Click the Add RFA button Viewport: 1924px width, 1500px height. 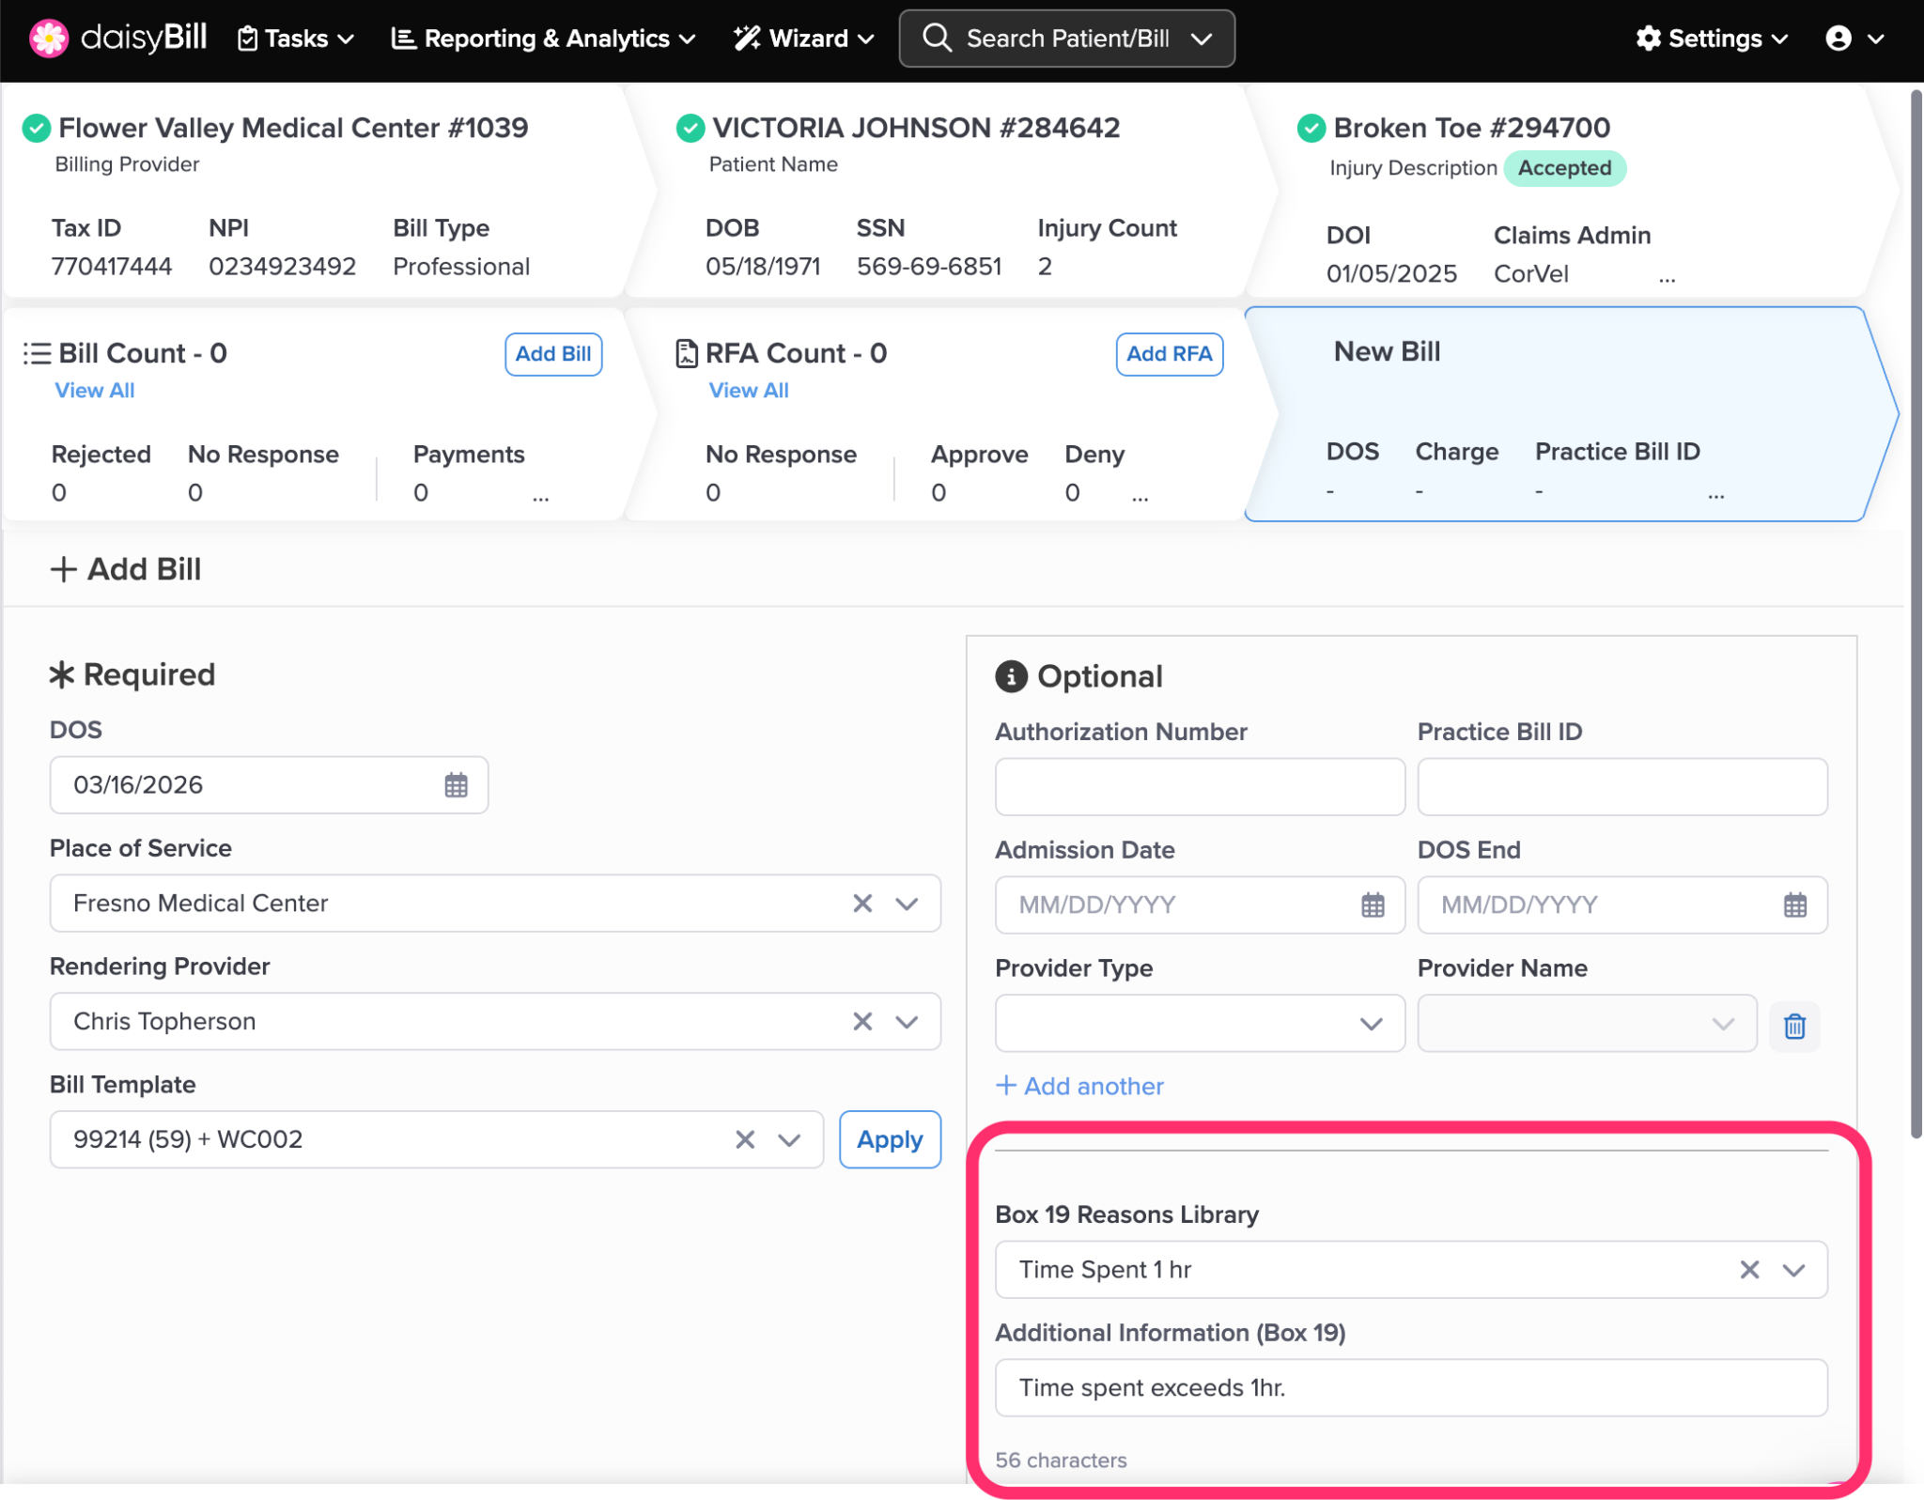pyautogui.click(x=1169, y=354)
